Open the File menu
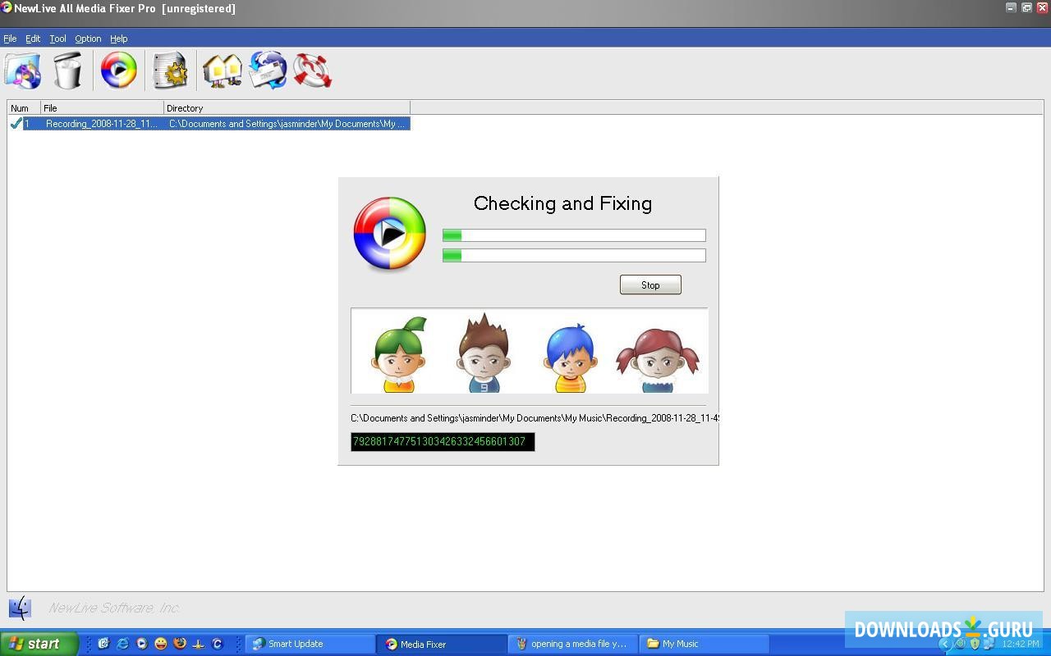The width and height of the screenshot is (1051, 656). point(10,39)
